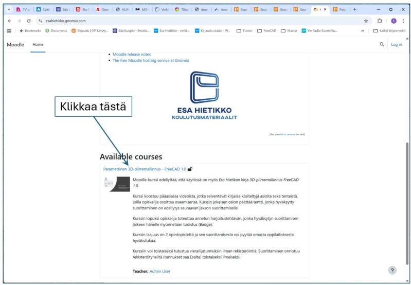This screenshot has height=285, width=411.
Task: Open Chrome's three-dot menu
Action: coord(403,21)
